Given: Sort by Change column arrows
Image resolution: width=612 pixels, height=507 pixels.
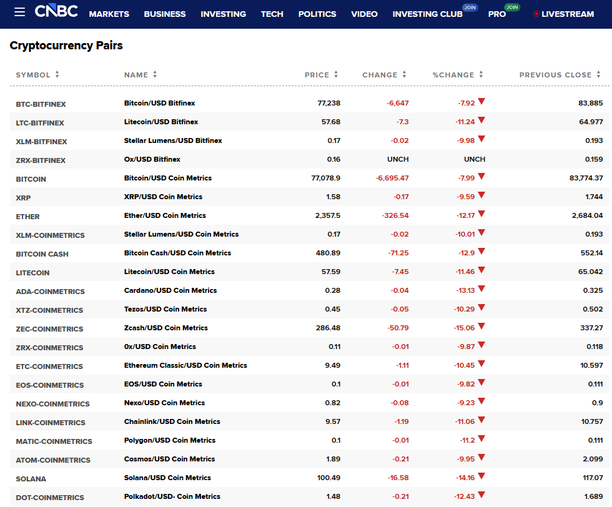Looking at the screenshot, I should pyautogui.click(x=404, y=75).
